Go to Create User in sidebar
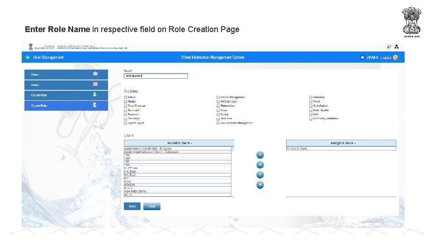 click(x=66, y=95)
